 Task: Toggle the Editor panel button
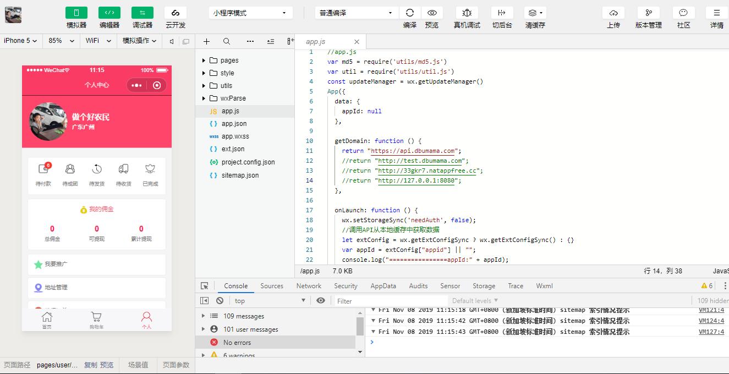(x=109, y=13)
